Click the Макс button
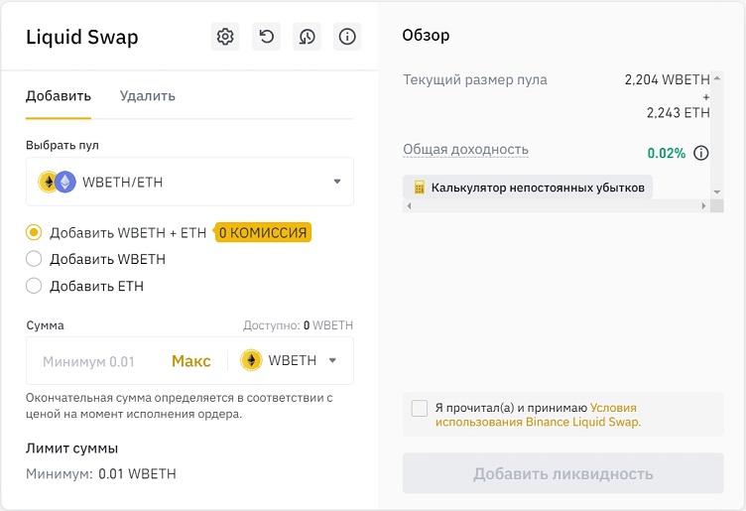Screen dimensions: 746x511 tap(191, 361)
